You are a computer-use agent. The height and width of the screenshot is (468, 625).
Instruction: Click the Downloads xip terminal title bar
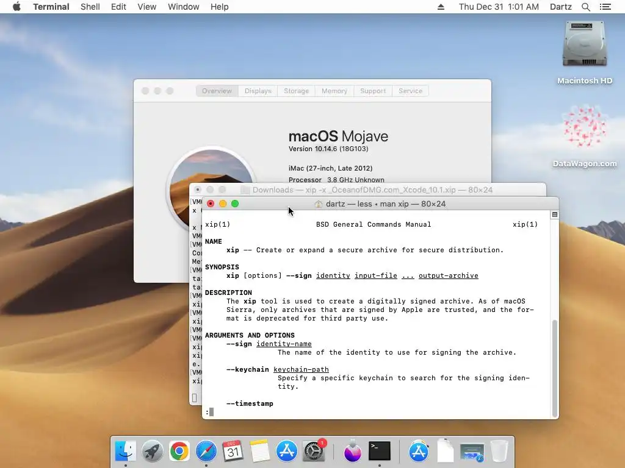tap(367, 190)
